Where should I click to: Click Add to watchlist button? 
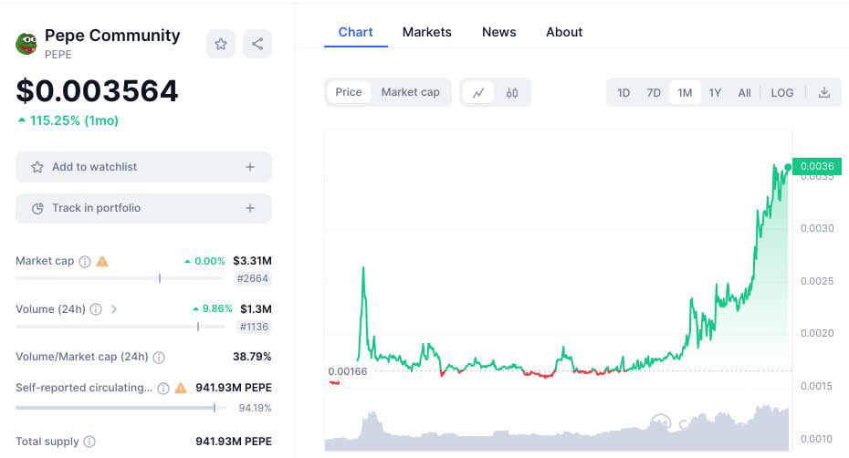(x=143, y=167)
